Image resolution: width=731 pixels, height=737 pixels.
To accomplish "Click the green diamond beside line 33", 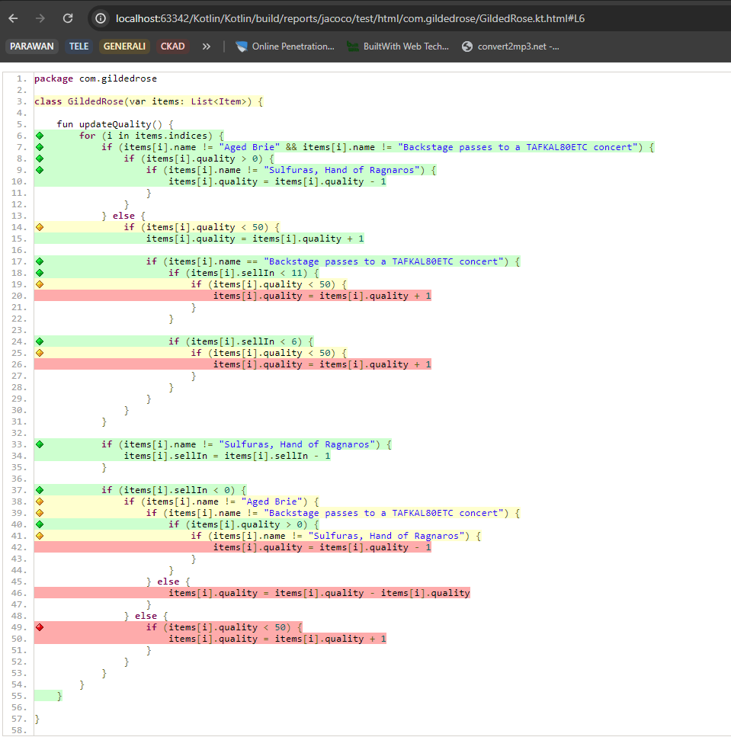I will [x=40, y=444].
